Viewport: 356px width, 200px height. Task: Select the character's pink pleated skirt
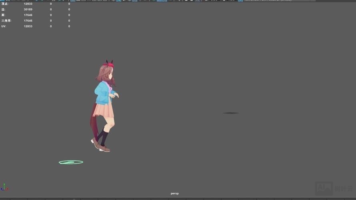pos(104,110)
